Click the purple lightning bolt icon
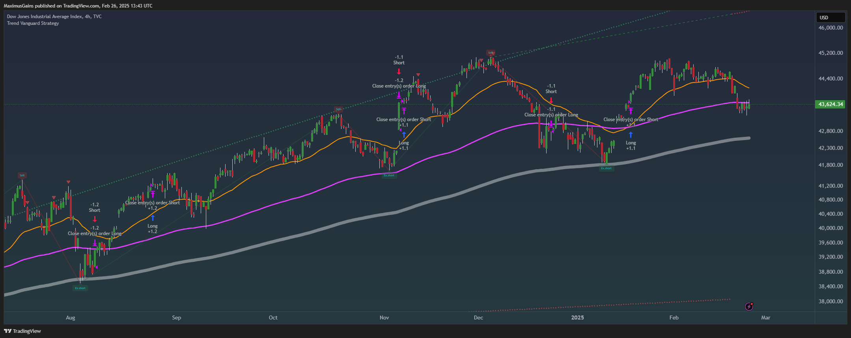This screenshot has width=851, height=338. [x=749, y=306]
